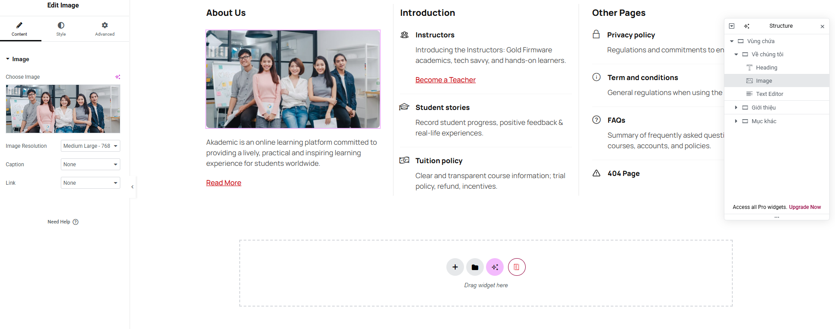Open the template library folder icon
835x329 pixels.
point(475,267)
